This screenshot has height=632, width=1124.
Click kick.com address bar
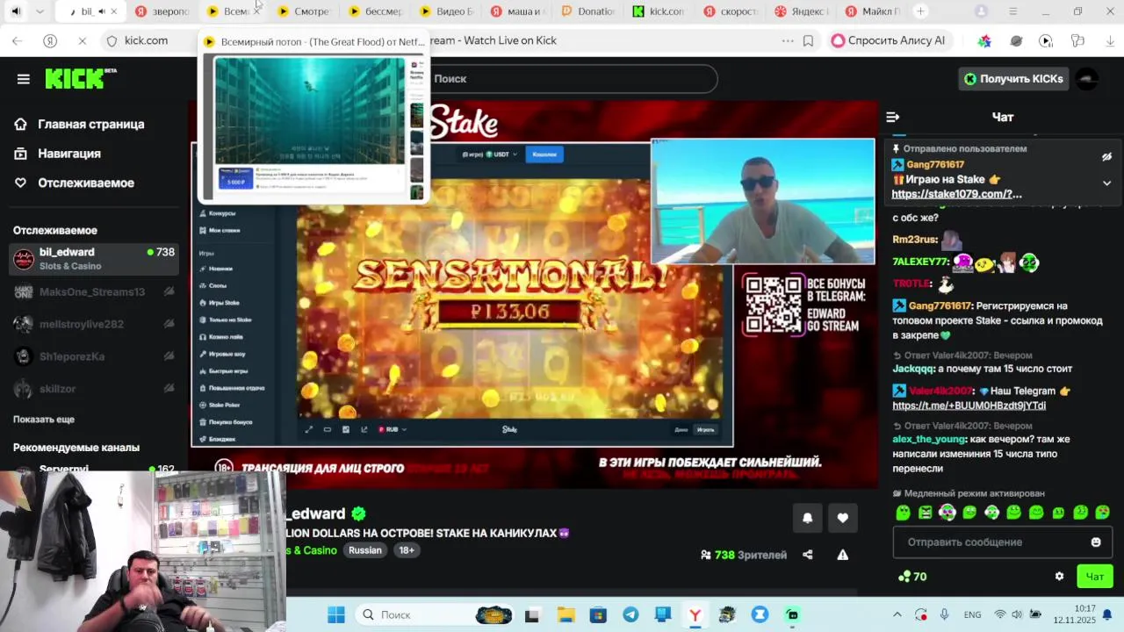147,40
